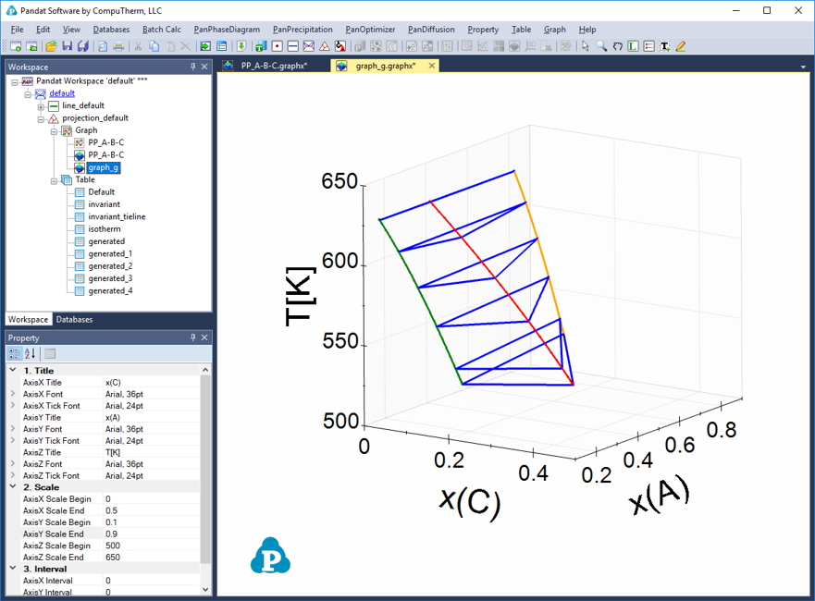The height and width of the screenshot is (601, 815).
Task: Collapse the '1. Title' property section
Action: [x=12, y=370]
